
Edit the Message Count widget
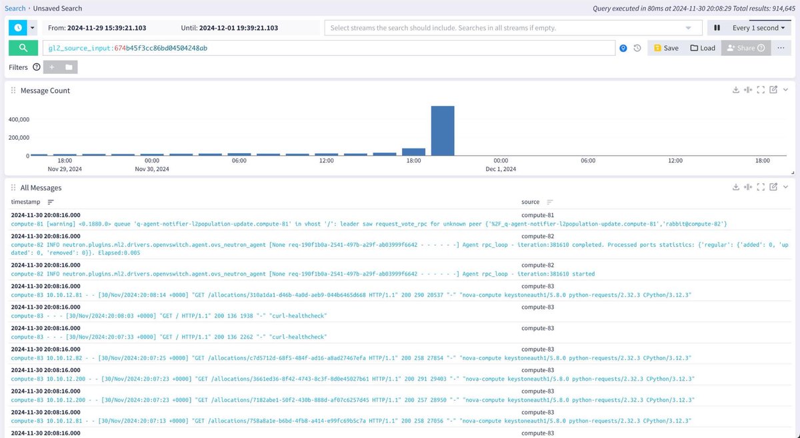tap(773, 89)
